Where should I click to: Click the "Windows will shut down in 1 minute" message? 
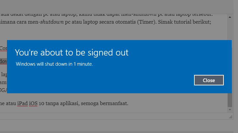click(55, 64)
